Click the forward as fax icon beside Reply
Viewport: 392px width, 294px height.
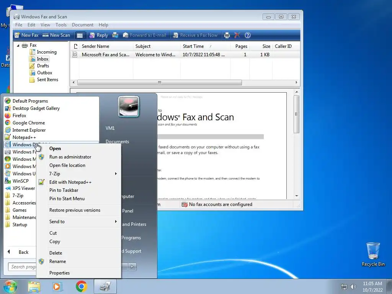(x=115, y=35)
